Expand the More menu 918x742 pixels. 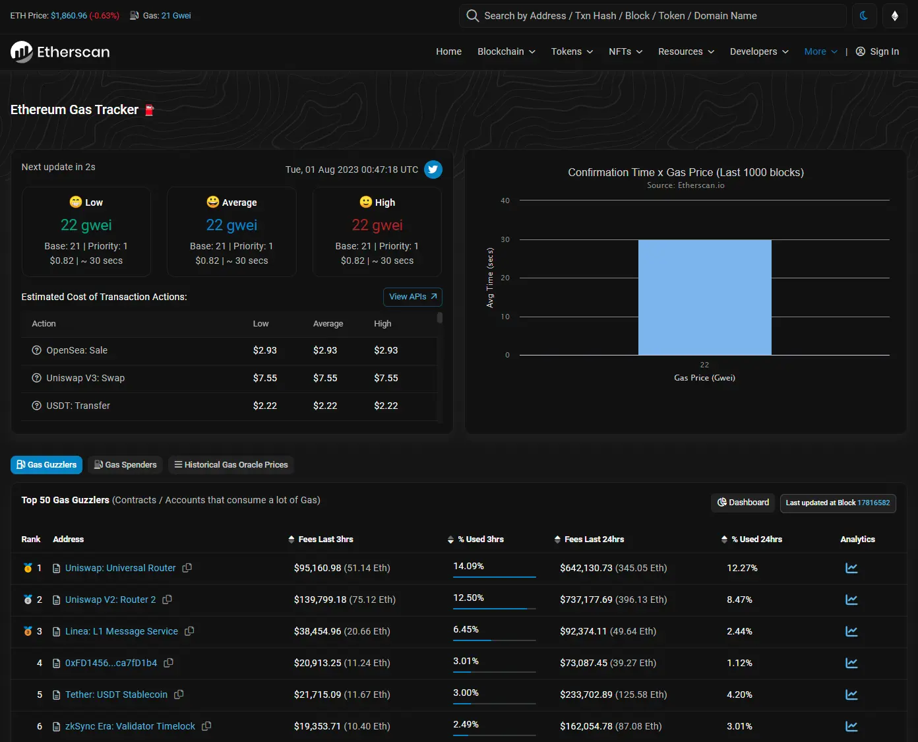point(821,51)
